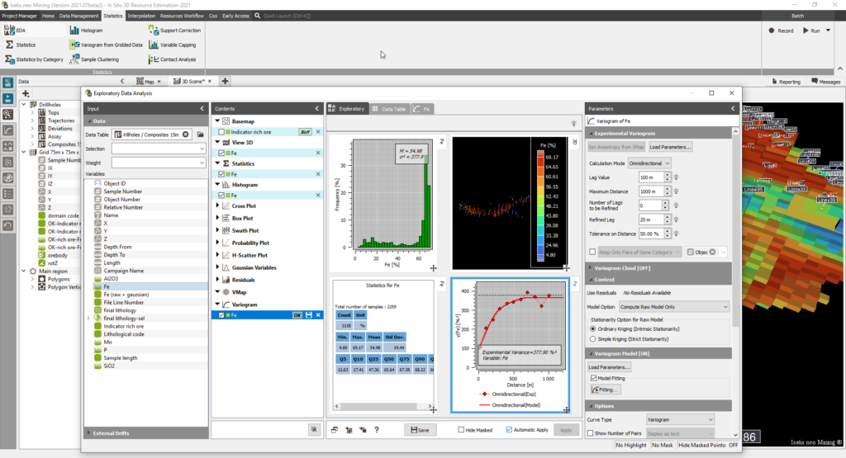Open the Resources Workflow ribbon tab

tap(182, 16)
